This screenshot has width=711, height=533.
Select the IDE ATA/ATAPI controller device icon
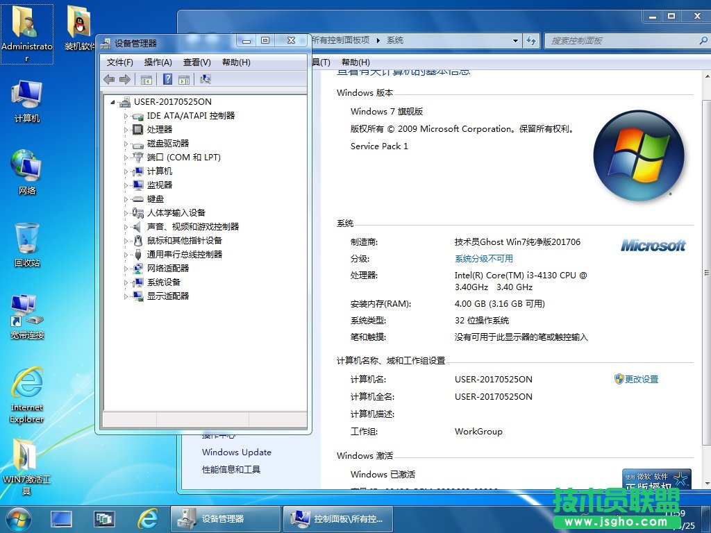pos(138,116)
